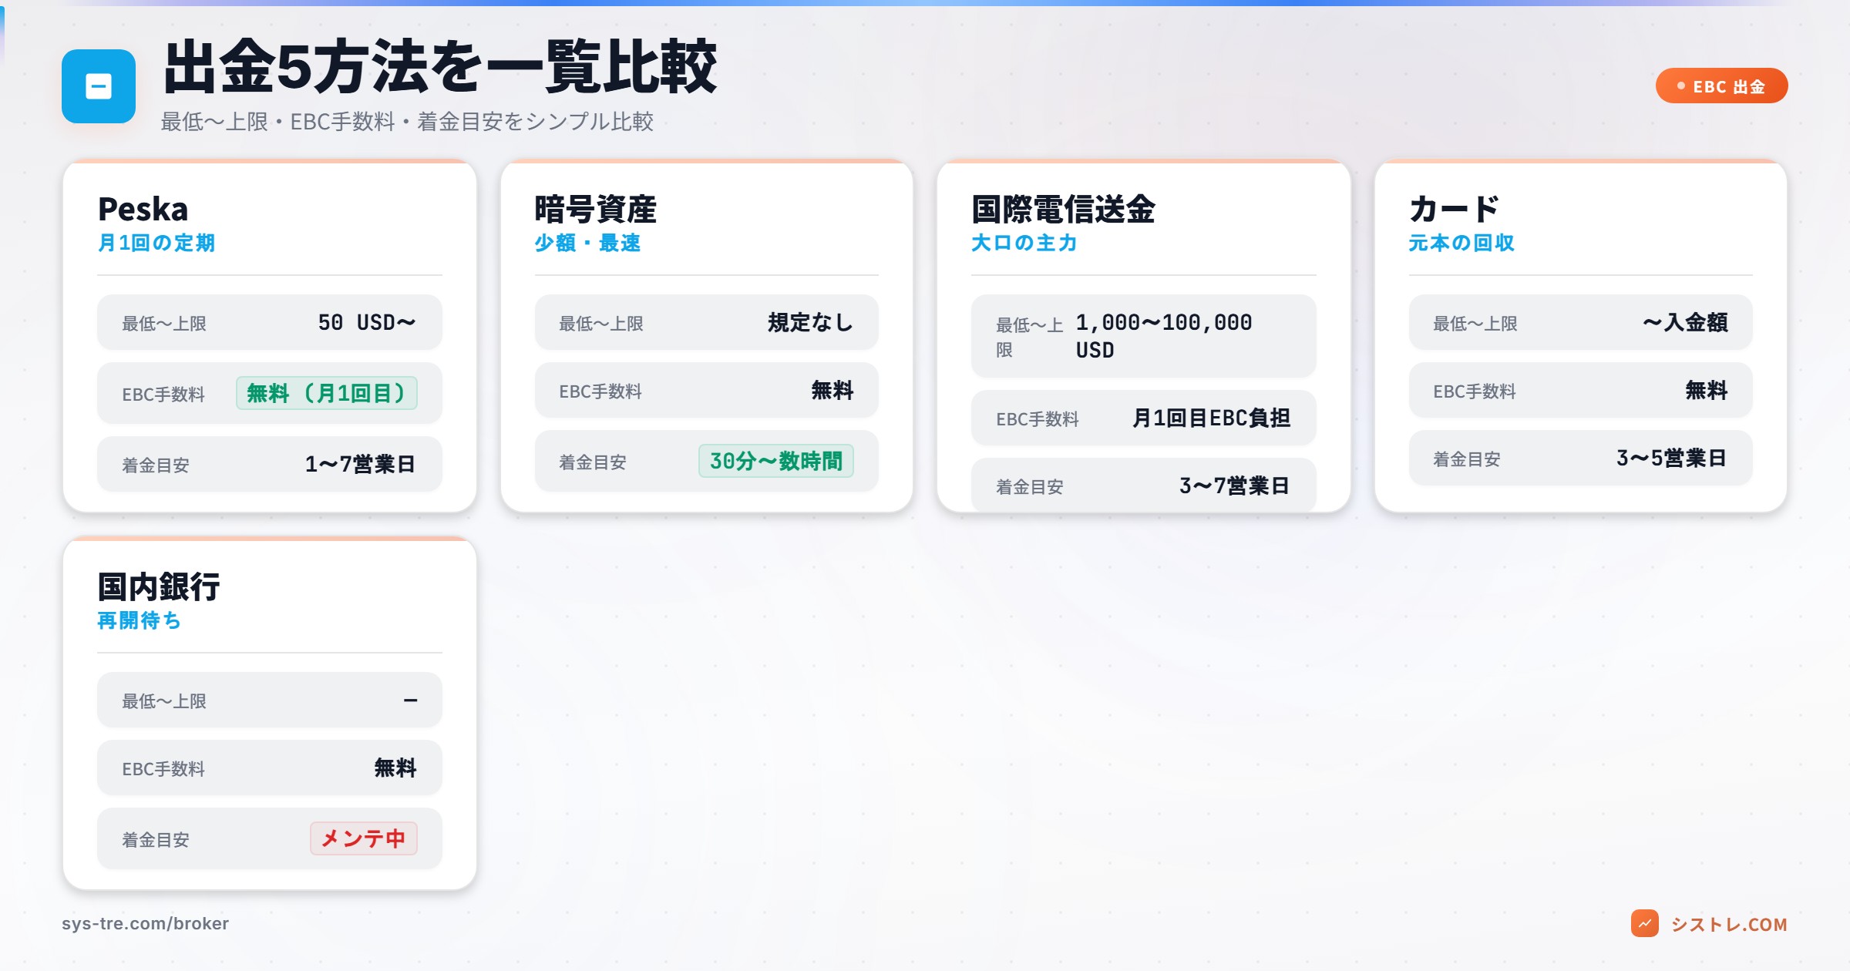
Task: Click the EBC手数料 label in 国際電信送金 card
Action: pos(1038,419)
